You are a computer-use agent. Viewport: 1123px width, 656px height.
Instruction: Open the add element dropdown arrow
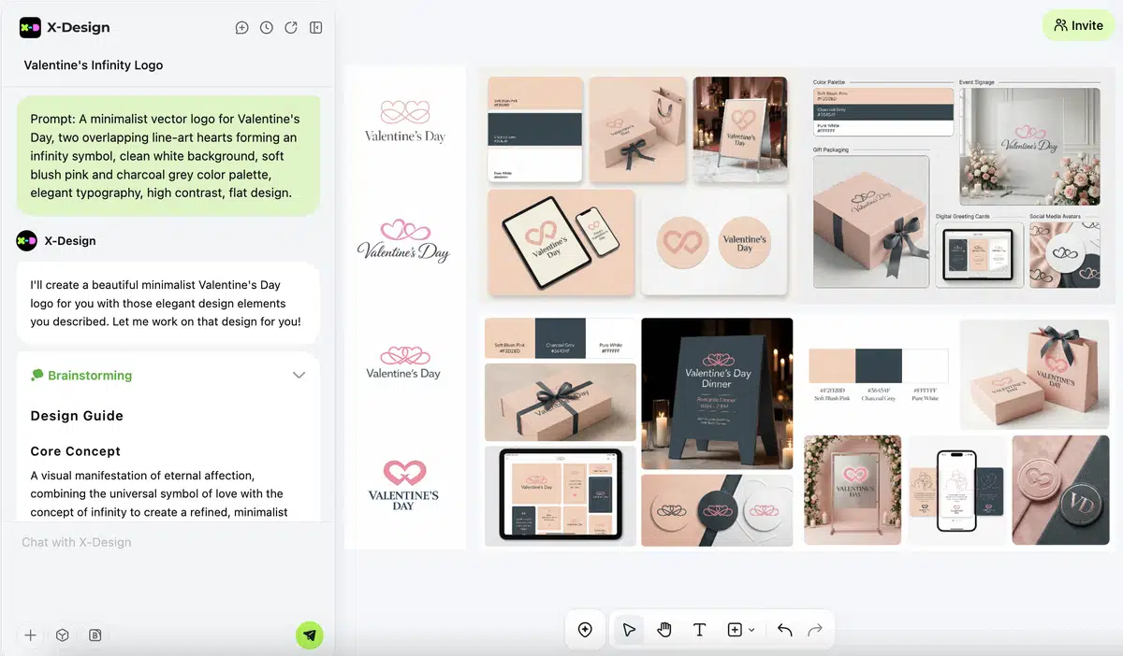(751, 631)
